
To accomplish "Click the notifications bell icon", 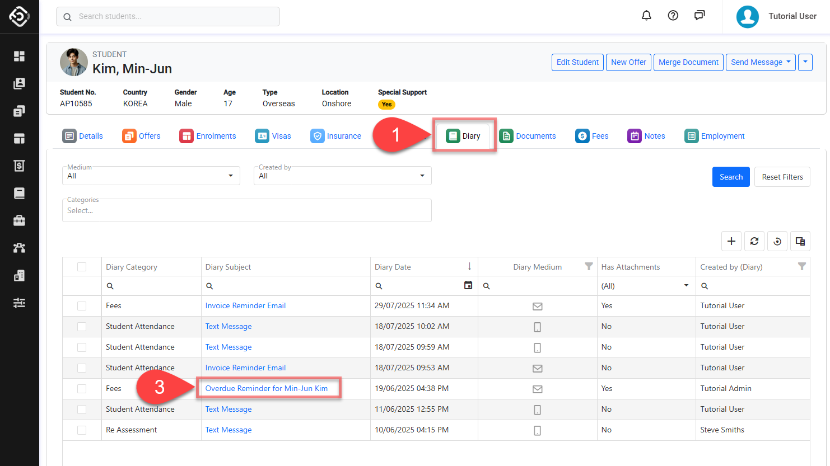I will [x=646, y=16].
